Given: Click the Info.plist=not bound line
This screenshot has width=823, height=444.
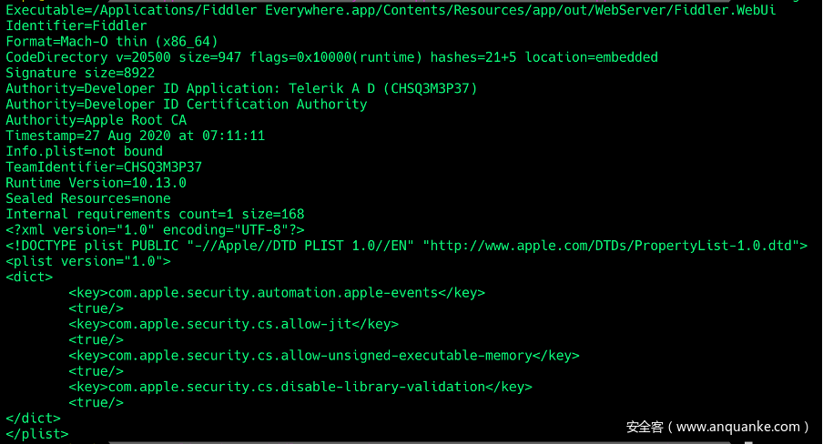Looking at the screenshot, I should click(84, 151).
